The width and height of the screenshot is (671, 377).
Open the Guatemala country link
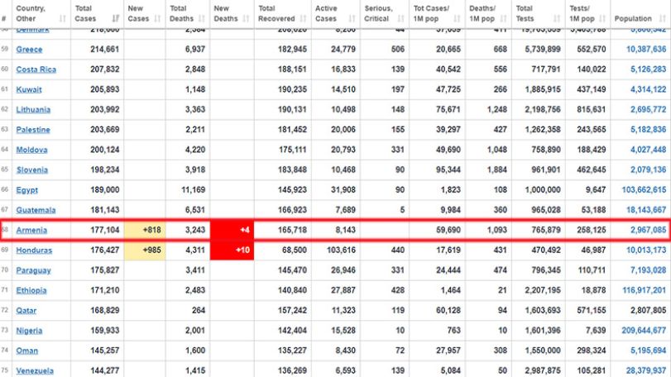click(x=36, y=210)
